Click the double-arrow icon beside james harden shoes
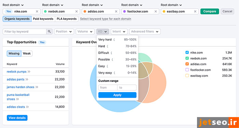This screenshot has width=239, height=128. coord(37,87)
